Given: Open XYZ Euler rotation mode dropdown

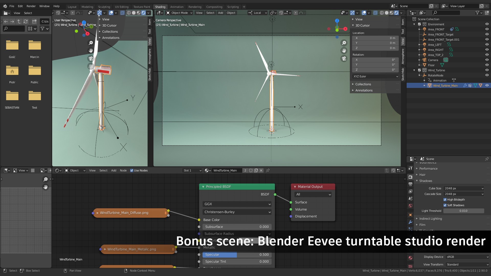Looking at the screenshot, I should [375, 76].
